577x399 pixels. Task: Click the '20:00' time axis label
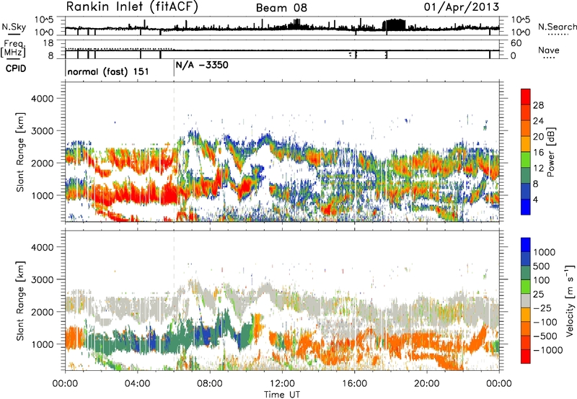[x=426, y=384]
